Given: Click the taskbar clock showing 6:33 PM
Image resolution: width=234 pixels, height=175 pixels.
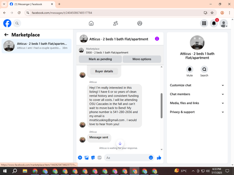Looking at the screenshot, I should (x=217, y=171).
